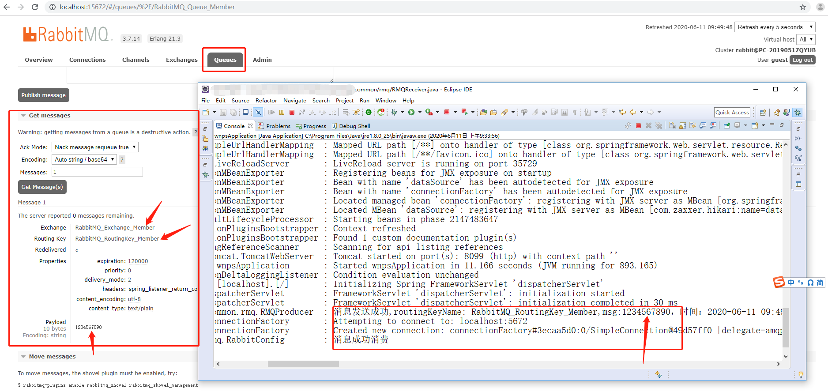Viewport: 828px width, 392px height.
Task: Click the Run Last Tool (external tools) icon
Action: (x=429, y=112)
